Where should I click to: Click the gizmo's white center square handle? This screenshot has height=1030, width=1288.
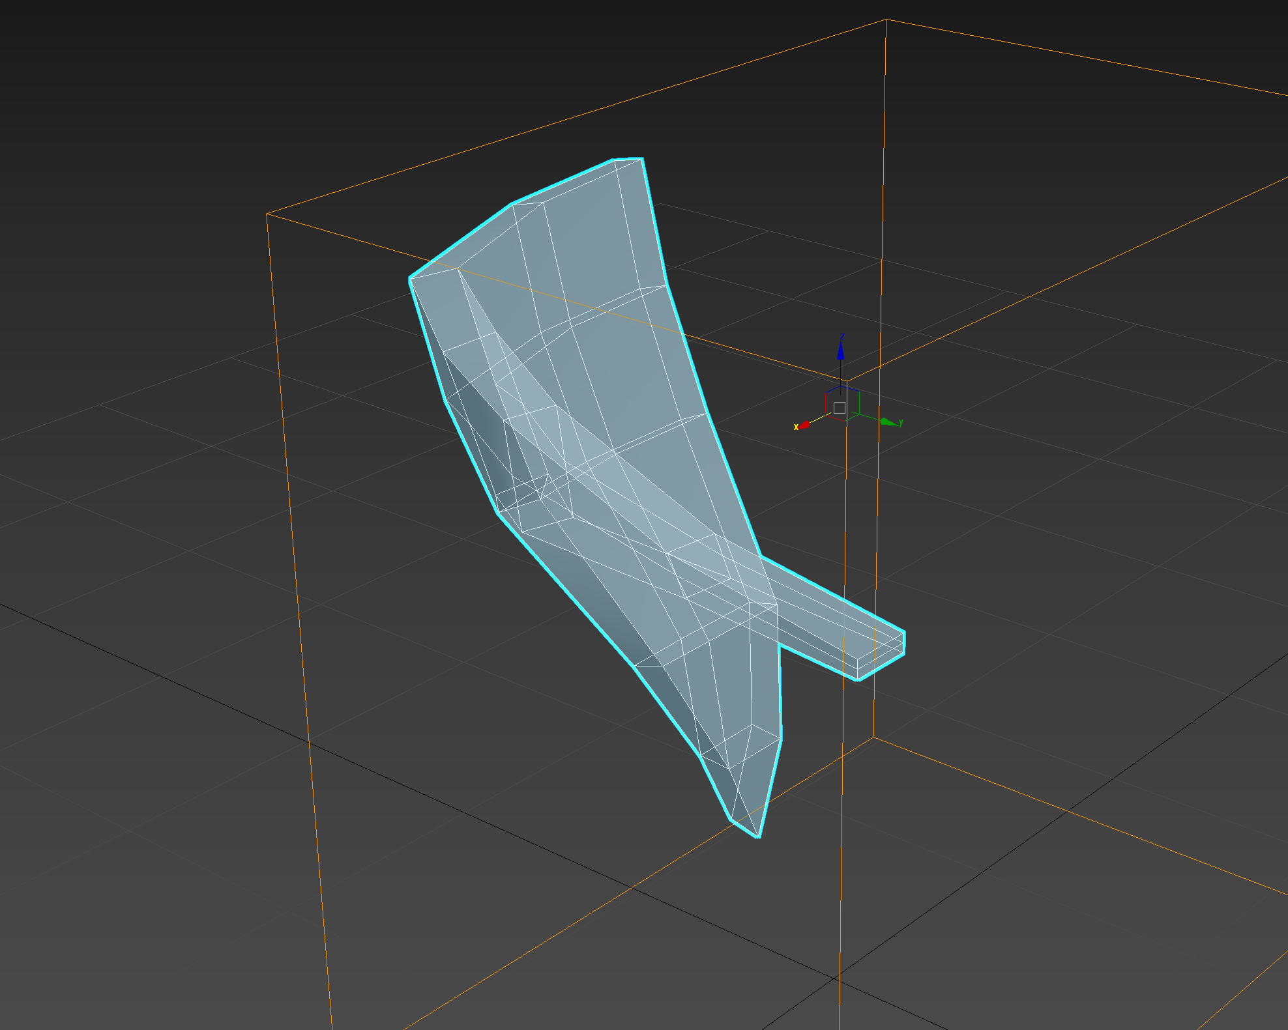point(840,407)
